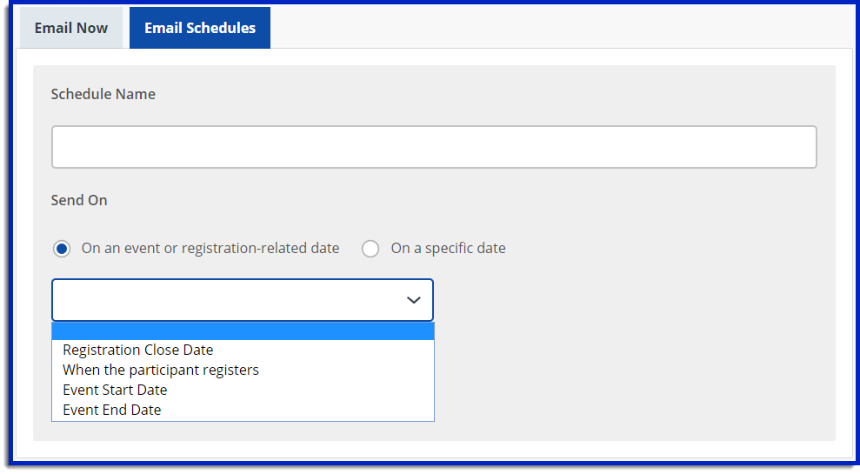Collapse the dropdown using its chevron arrow
The height and width of the screenshot is (474, 860).
point(414,300)
